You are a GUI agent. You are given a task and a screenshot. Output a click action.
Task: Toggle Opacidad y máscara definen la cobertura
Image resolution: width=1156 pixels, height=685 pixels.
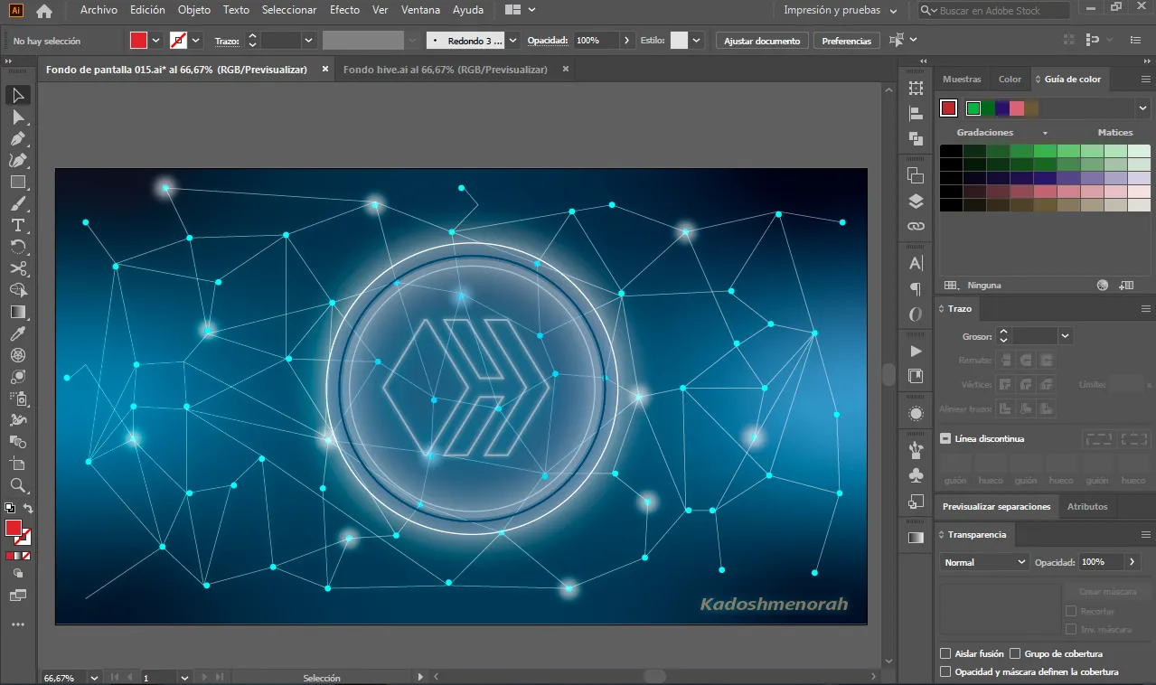945,671
